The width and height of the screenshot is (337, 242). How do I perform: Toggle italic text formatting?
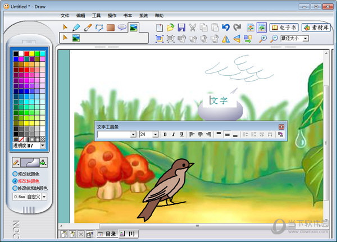[x=174, y=135]
